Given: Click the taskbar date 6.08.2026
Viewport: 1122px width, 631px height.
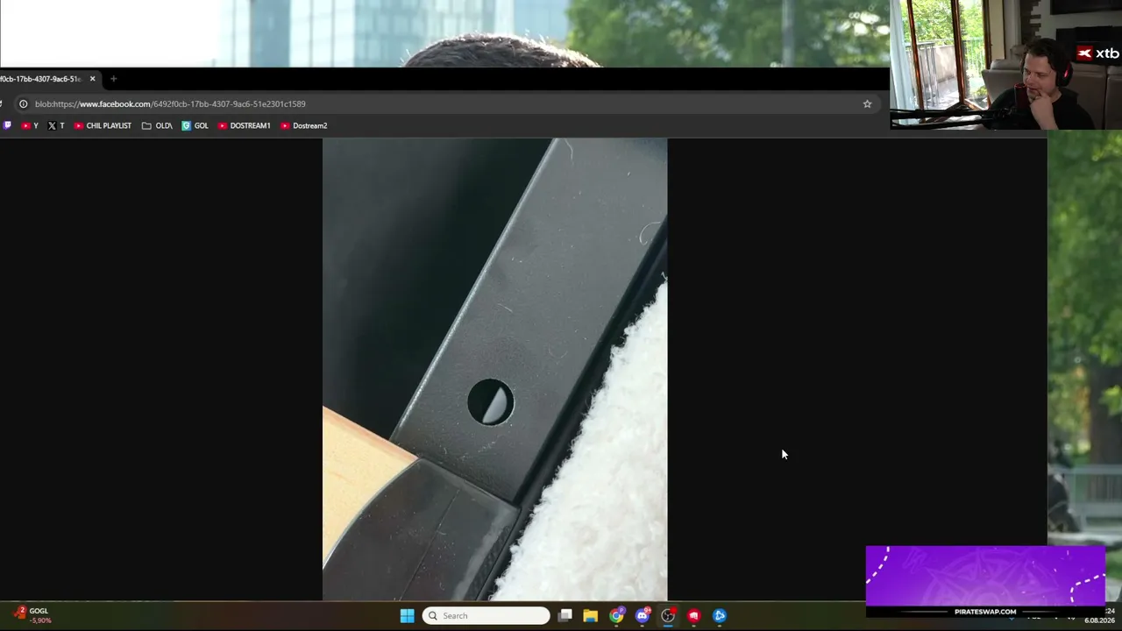Looking at the screenshot, I should [1099, 620].
